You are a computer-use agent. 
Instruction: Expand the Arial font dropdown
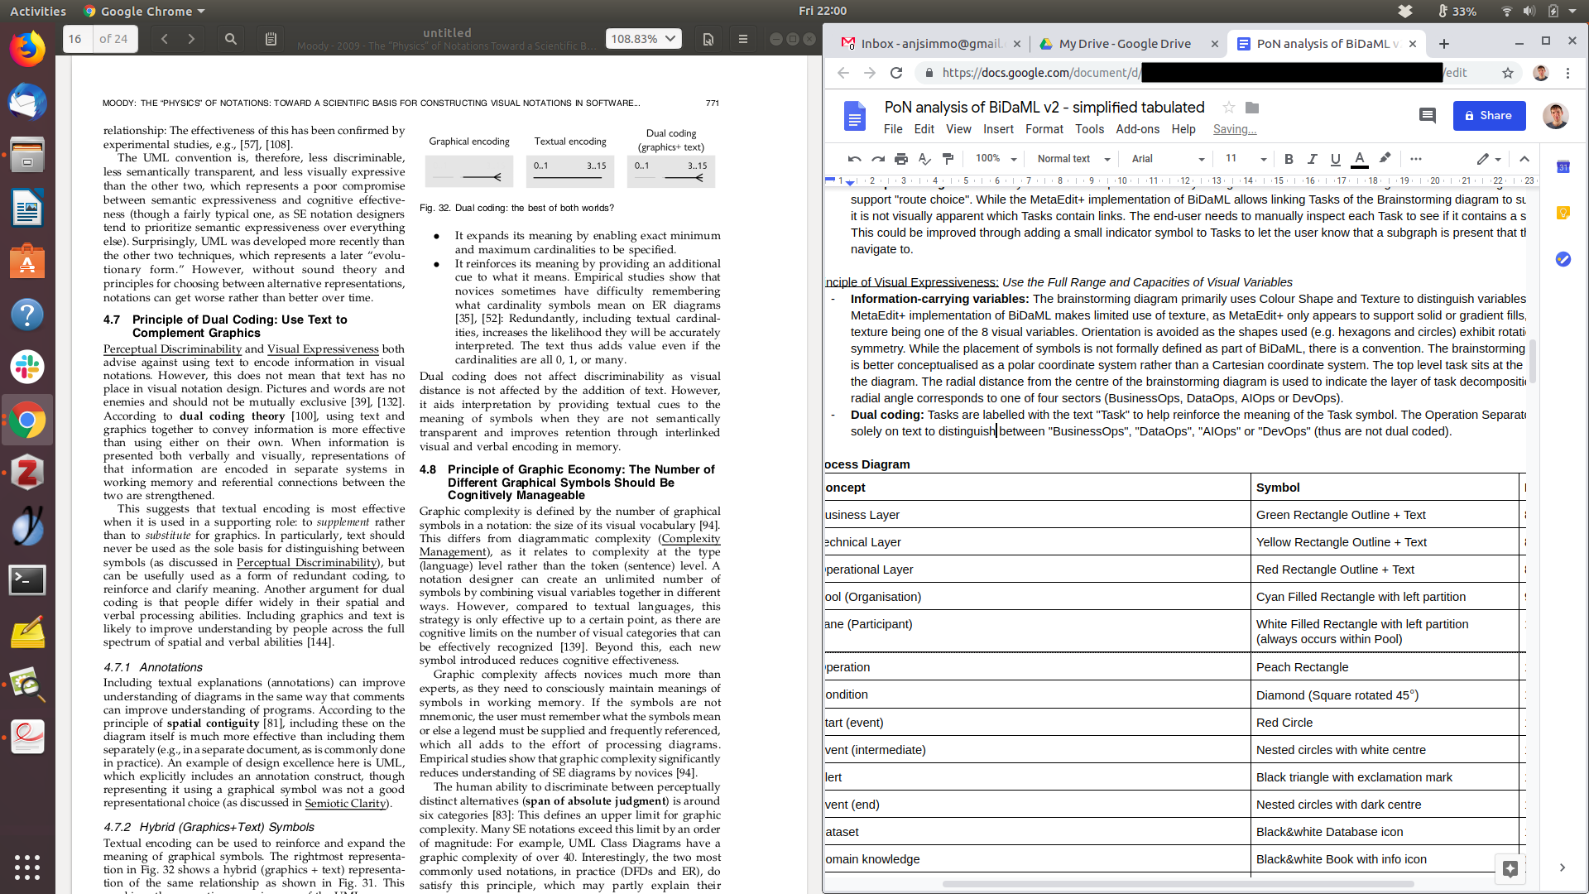[1167, 159]
